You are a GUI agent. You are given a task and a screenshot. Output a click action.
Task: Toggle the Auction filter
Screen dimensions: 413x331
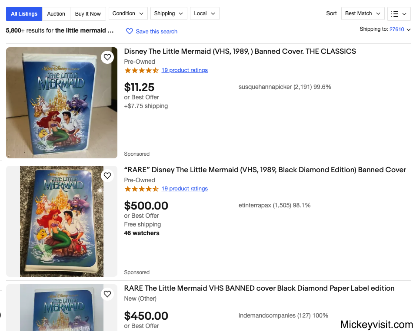56,13
